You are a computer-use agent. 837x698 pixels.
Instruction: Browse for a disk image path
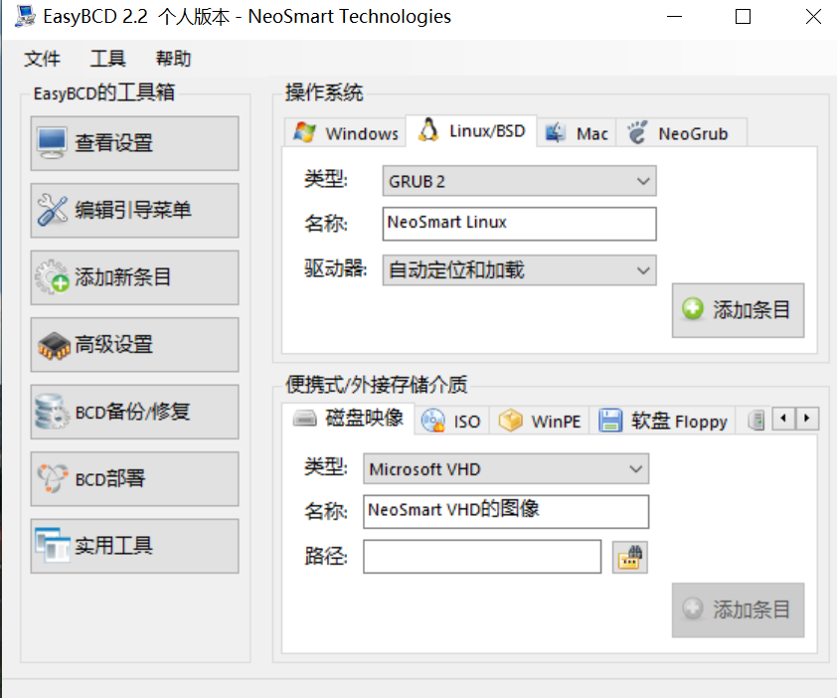(630, 557)
